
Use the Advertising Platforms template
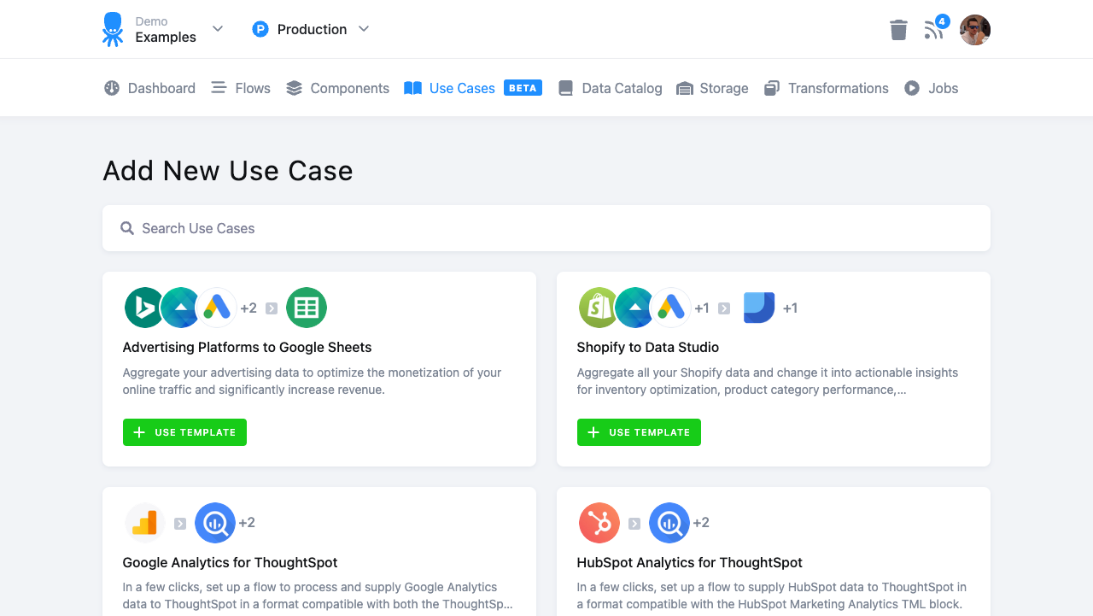(x=184, y=432)
